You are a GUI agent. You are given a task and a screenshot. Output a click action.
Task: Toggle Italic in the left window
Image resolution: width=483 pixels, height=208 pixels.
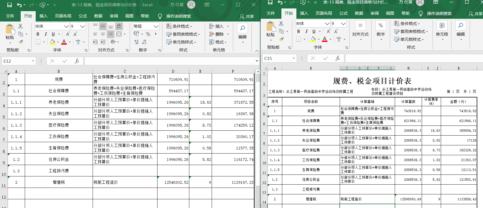click(45, 34)
